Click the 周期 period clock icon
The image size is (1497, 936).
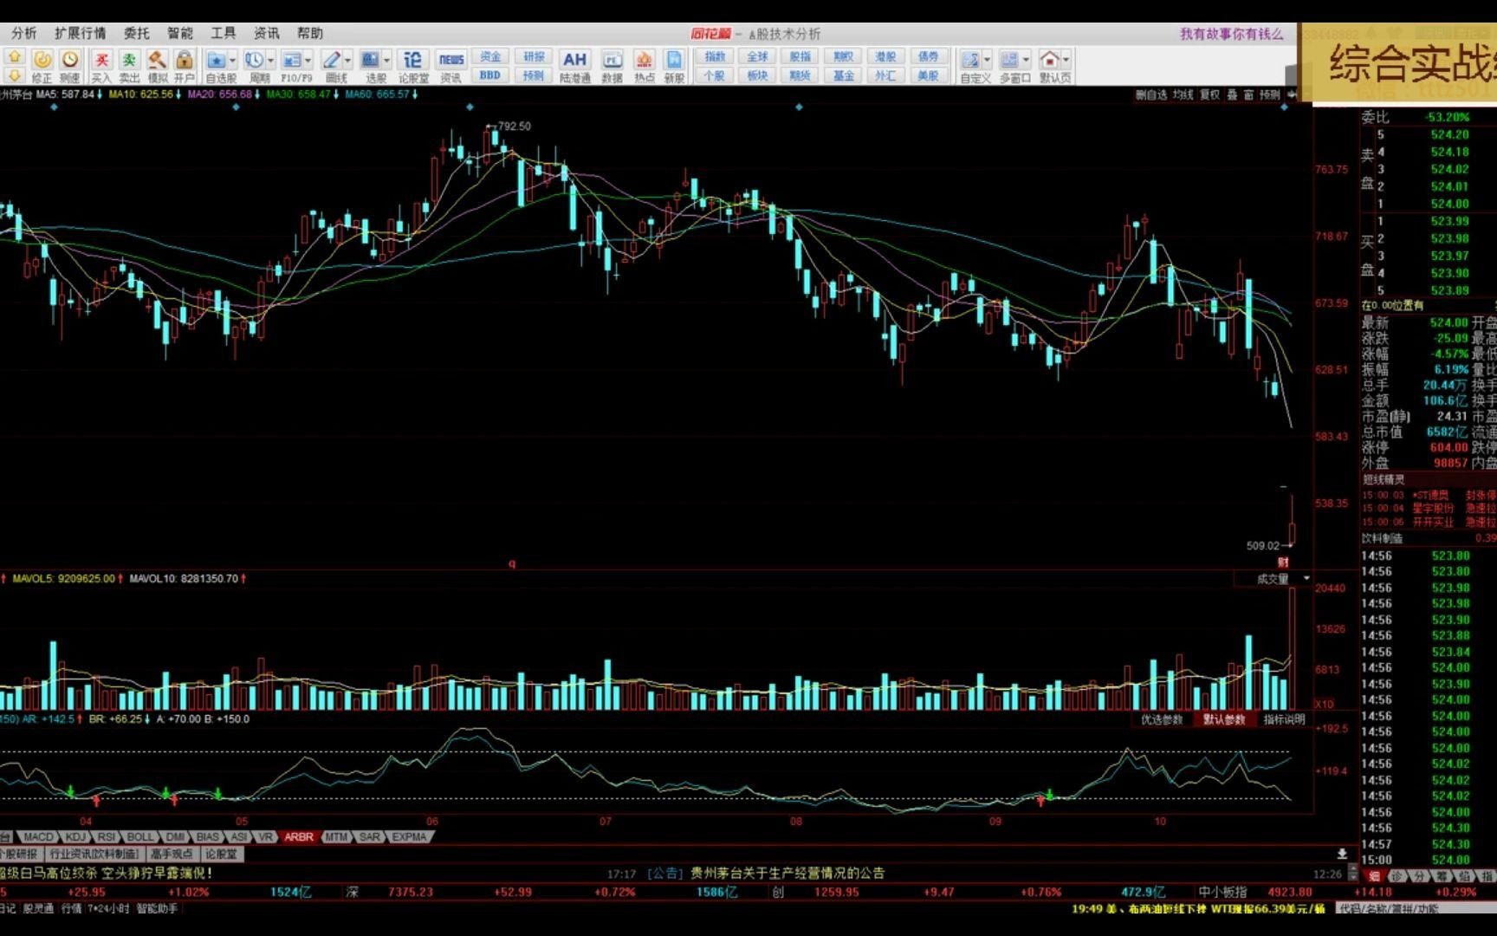click(254, 60)
